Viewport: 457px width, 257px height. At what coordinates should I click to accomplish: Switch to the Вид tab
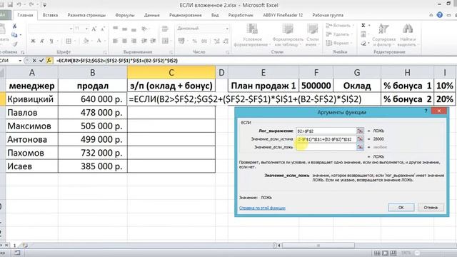[215, 15]
